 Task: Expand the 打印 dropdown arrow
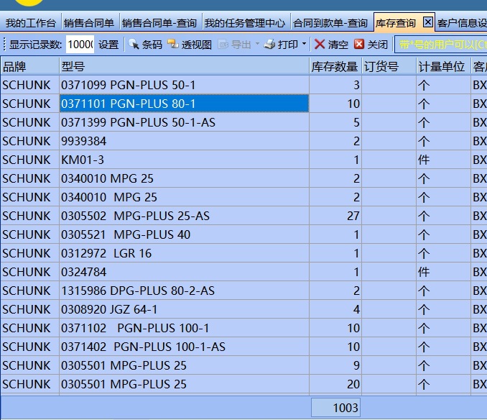pos(304,45)
